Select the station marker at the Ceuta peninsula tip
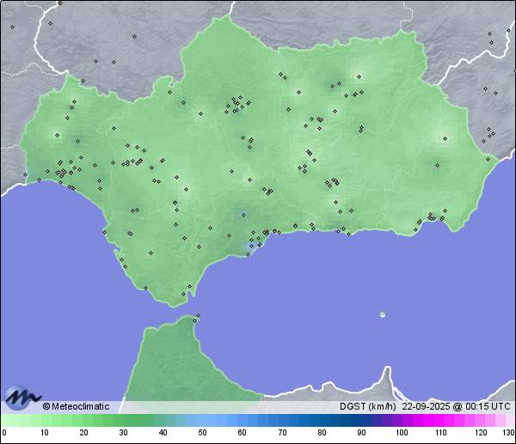Viewport: 516px width, 444px height. 198,317
